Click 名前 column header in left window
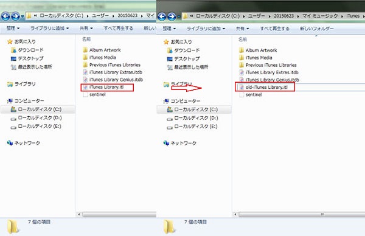 coord(86,39)
